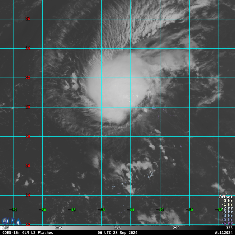The height and width of the screenshot is (235, 235).
Task: Click the longitude -40 label
Action: tap(189, 210)
